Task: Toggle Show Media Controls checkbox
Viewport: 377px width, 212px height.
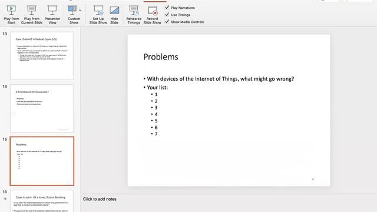Action: coord(167,22)
